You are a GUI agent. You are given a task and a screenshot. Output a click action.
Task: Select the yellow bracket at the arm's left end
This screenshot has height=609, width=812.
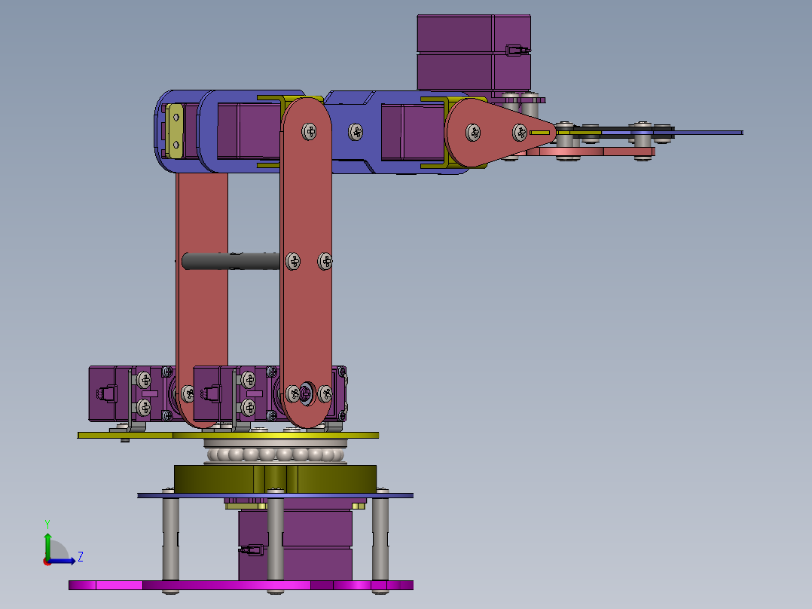[x=174, y=130]
